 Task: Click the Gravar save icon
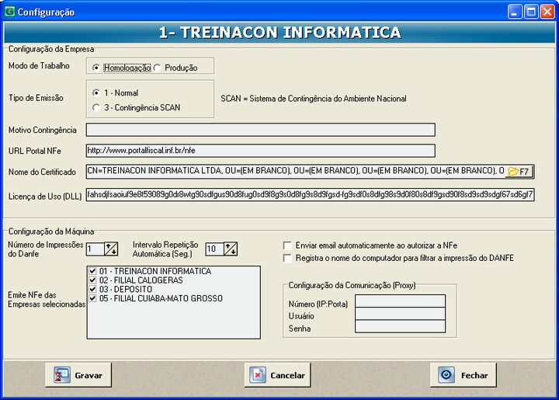point(62,375)
